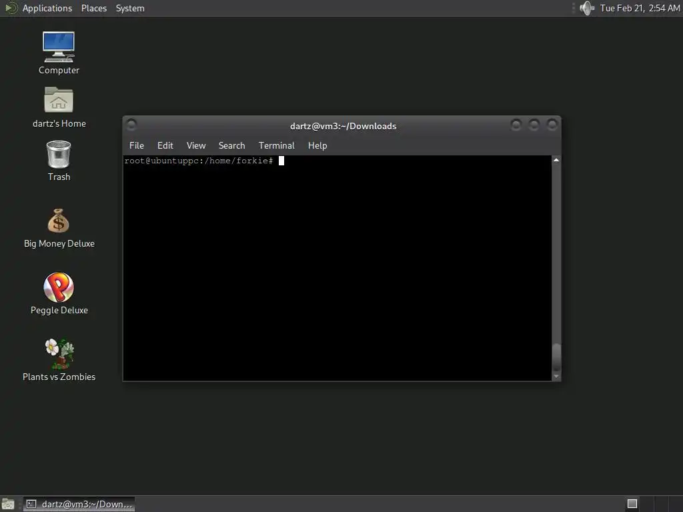
Task: Open the System menu
Action: click(x=130, y=8)
